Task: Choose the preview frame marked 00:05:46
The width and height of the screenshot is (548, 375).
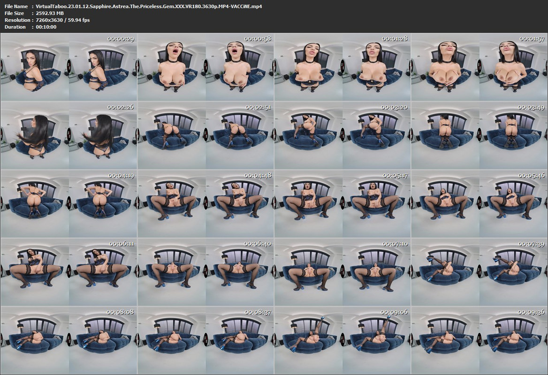Action: [x=479, y=204]
